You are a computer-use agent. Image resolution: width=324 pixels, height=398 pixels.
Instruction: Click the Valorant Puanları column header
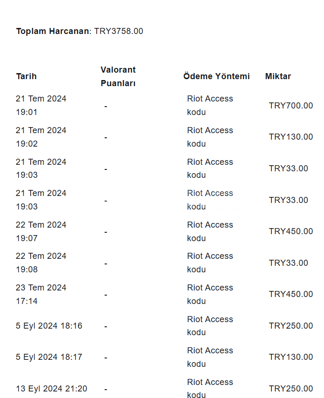(118, 76)
